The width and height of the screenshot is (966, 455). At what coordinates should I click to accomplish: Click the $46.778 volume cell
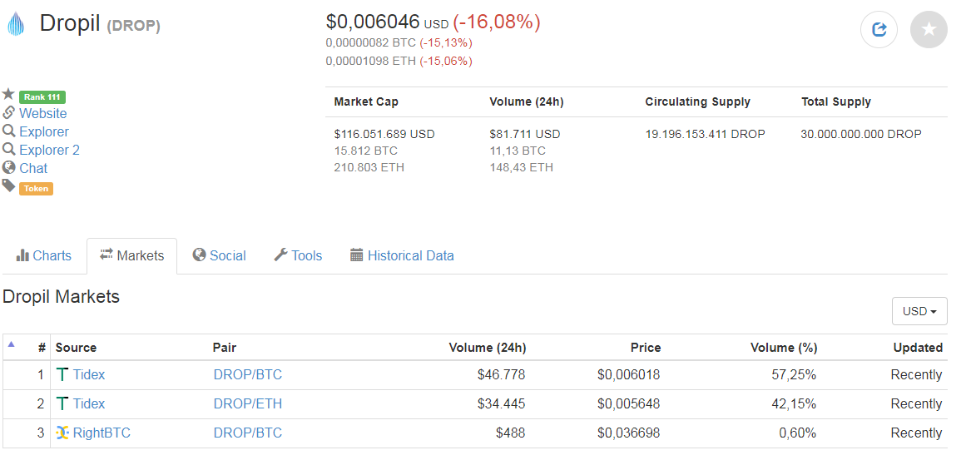(x=502, y=374)
